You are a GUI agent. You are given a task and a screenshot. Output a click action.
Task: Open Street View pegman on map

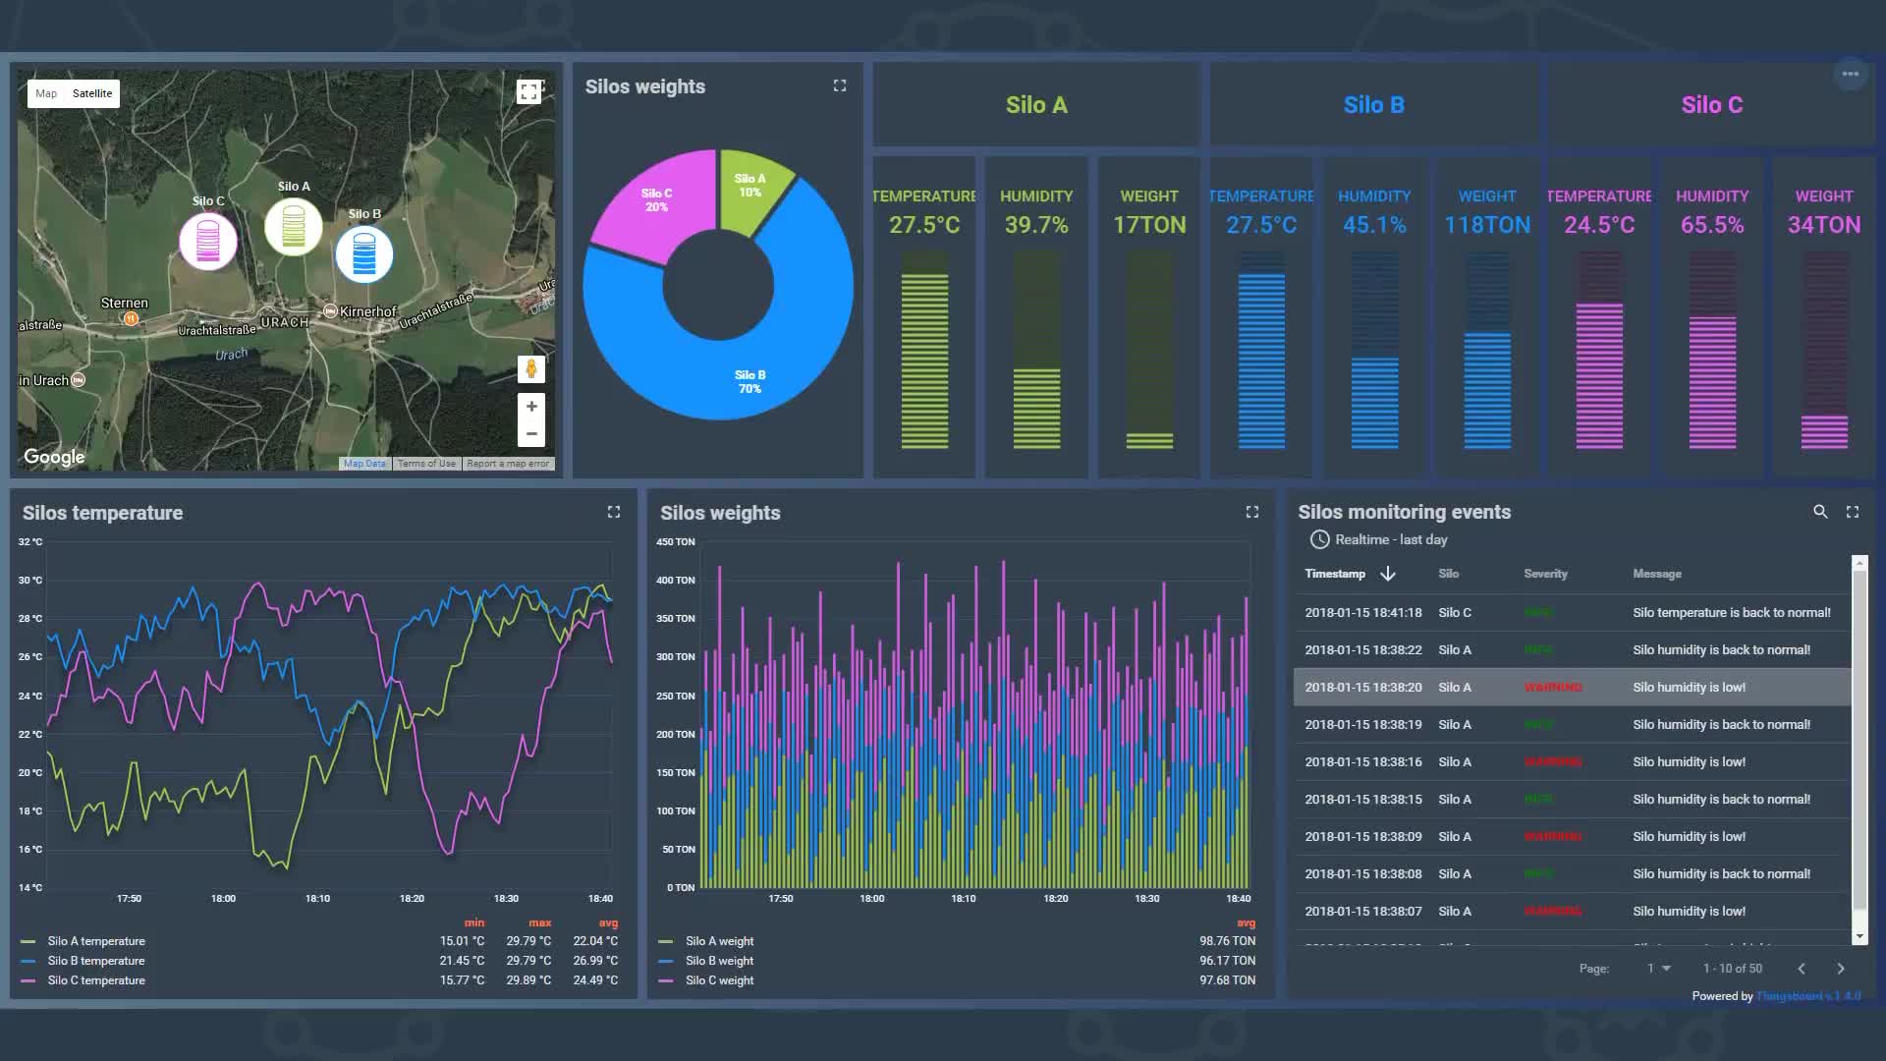[x=531, y=369]
